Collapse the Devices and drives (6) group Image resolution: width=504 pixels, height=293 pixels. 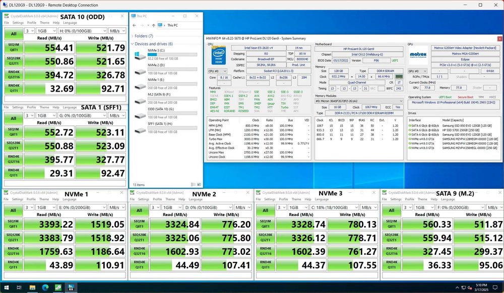pyautogui.click(x=133, y=44)
